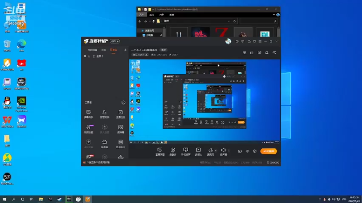This screenshot has width=362, height=203.
Task: Open the QQ音乐 desktop icon
Action: coord(7,160)
